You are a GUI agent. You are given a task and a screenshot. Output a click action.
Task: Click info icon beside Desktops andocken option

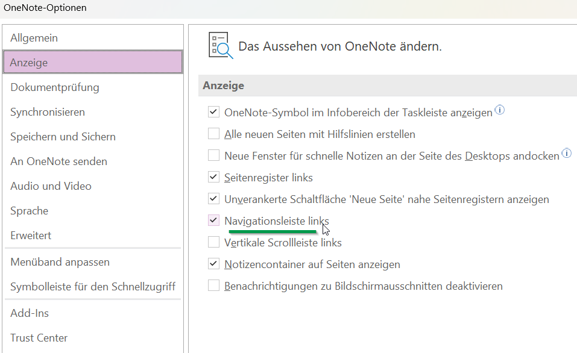coord(567,153)
